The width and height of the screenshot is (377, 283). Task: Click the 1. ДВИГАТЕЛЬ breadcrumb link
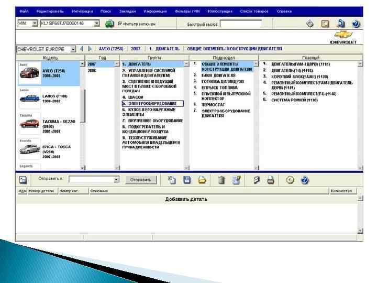click(164, 49)
